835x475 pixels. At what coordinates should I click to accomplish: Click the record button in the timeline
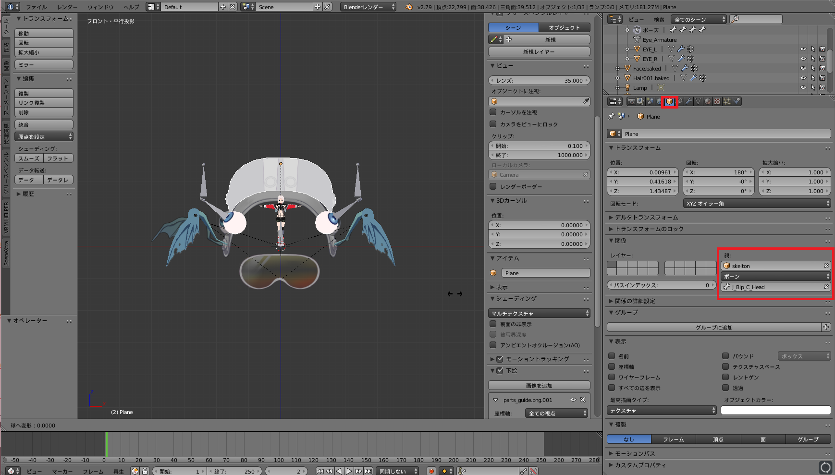pos(431,471)
